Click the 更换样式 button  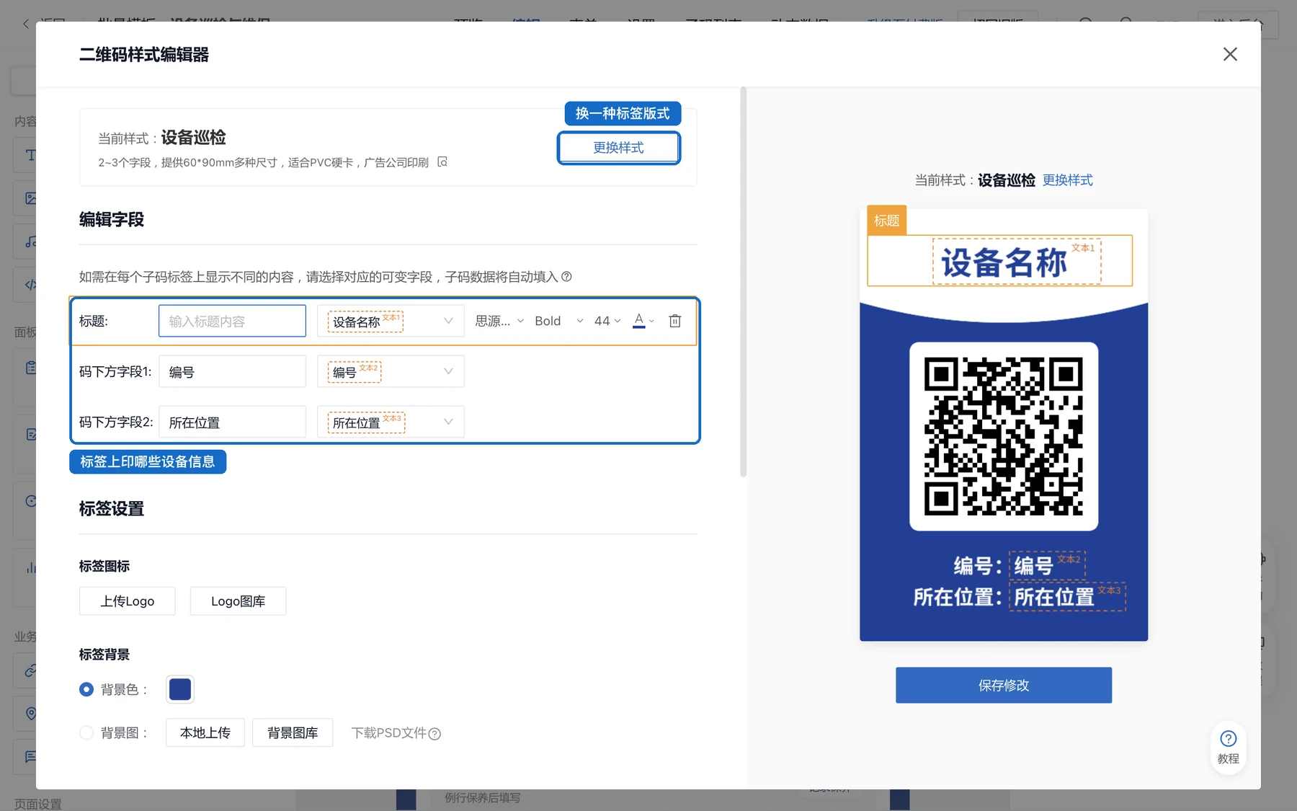[x=618, y=148]
